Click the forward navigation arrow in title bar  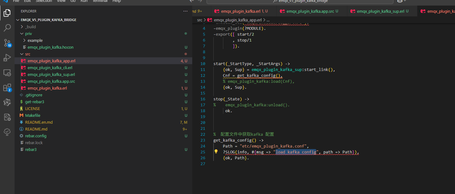(x=200, y=1)
